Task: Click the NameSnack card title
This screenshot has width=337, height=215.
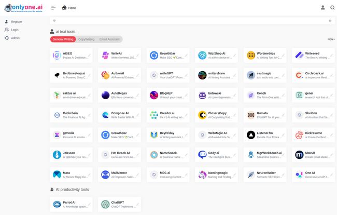Action: (168, 153)
